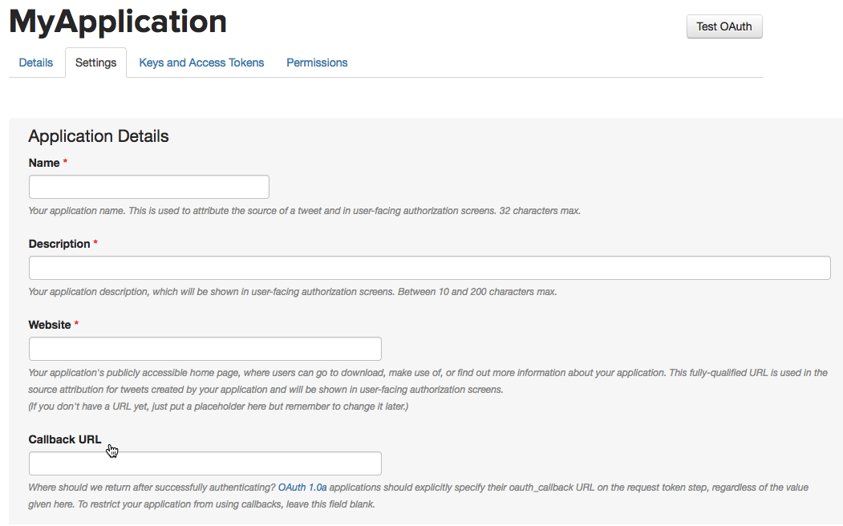
Task: Focus the Description input box
Action: 429,268
